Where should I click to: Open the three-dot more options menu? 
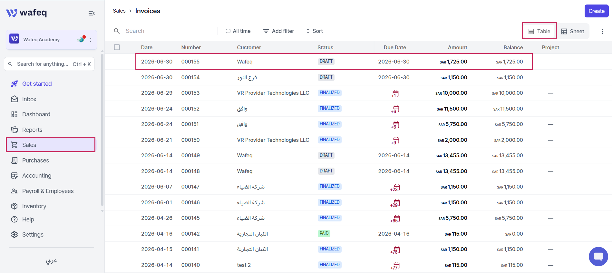(x=602, y=31)
